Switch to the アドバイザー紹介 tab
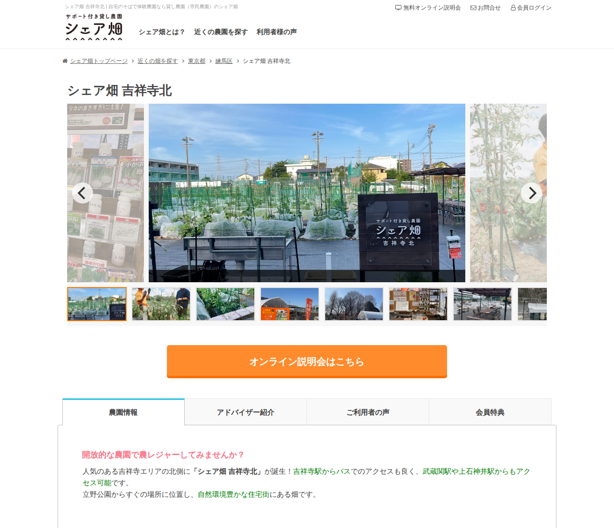 pos(246,412)
